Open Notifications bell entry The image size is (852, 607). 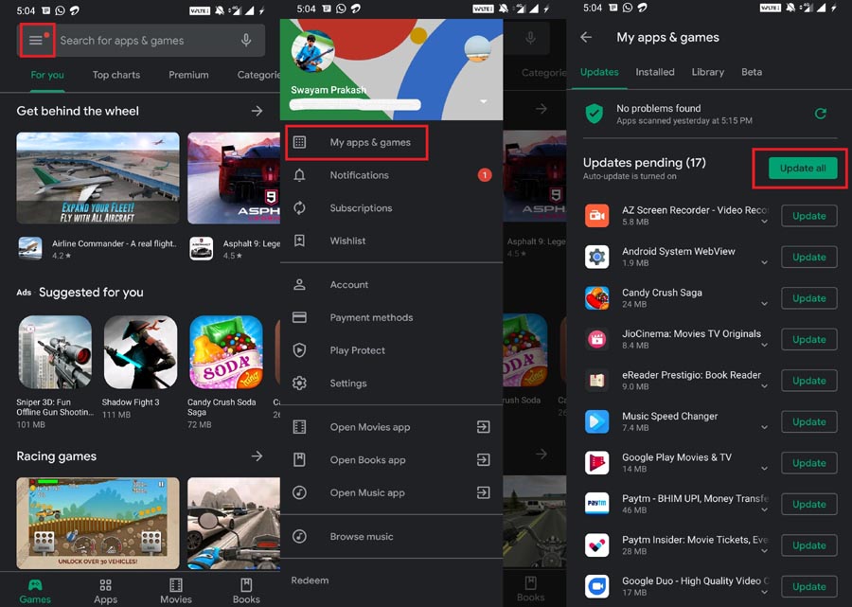388,175
